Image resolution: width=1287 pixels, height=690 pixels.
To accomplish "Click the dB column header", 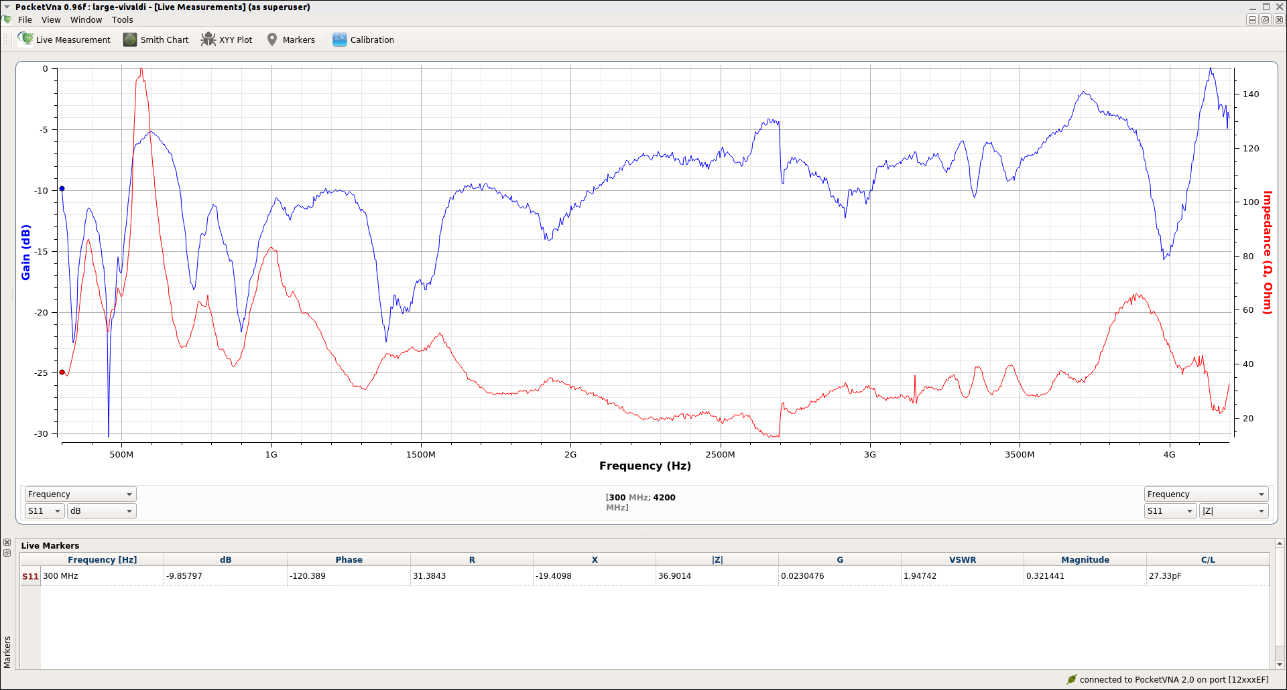I will tap(225, 559).
